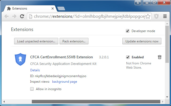The width and height of the screenshot is (171, 106).
Task: Click the horizontal scrollbar thumb
Action: click(x=96, y=101)
